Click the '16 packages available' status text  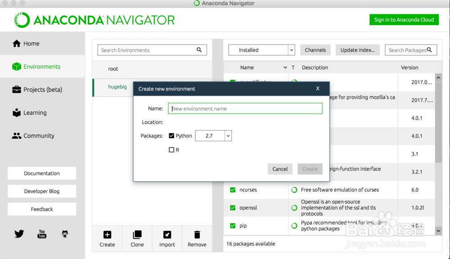pos(251,244)
